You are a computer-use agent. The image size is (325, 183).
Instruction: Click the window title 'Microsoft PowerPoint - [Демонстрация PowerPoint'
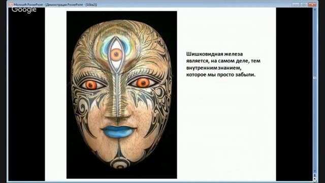48,5
